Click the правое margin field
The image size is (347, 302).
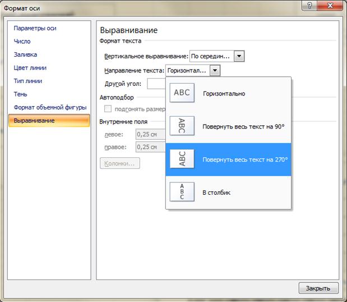click(x=150, y=147)
